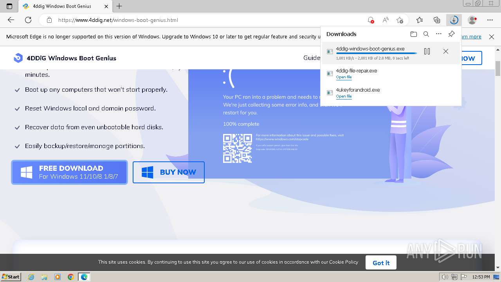The height and width of the screenshot is (282, 501).
Task: Add this page to favorites
Action: coord(400,20)
